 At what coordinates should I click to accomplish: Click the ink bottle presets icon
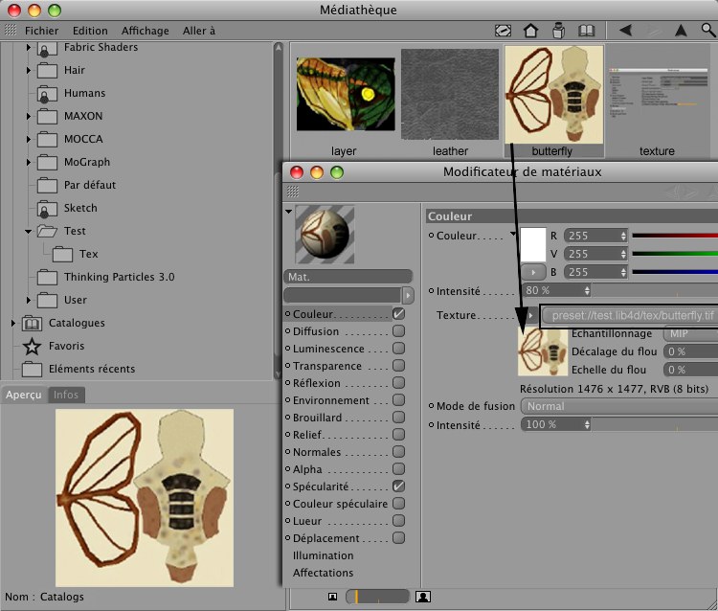click(559, 31)
